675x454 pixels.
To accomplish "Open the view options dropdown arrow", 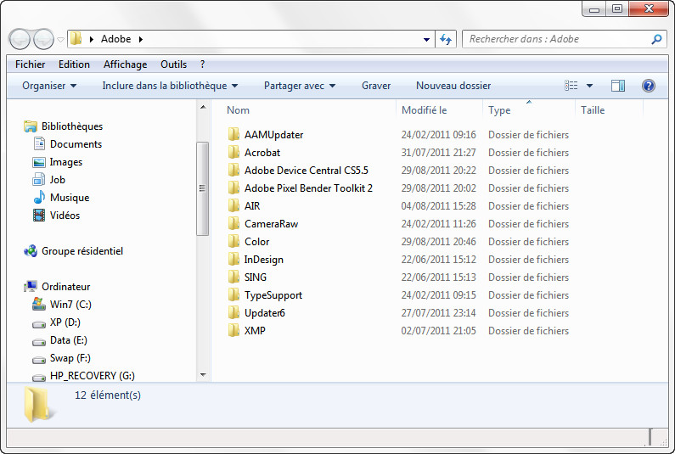I will 589,86.
